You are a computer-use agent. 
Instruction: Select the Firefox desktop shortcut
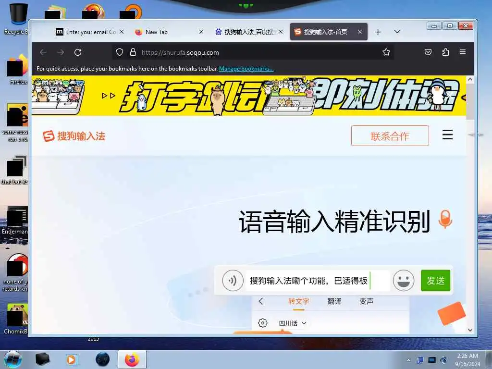point(17,69)
